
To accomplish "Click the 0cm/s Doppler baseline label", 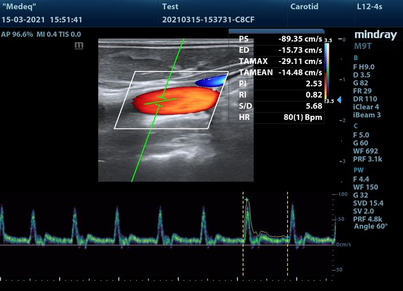I will [x=343, y=244].
